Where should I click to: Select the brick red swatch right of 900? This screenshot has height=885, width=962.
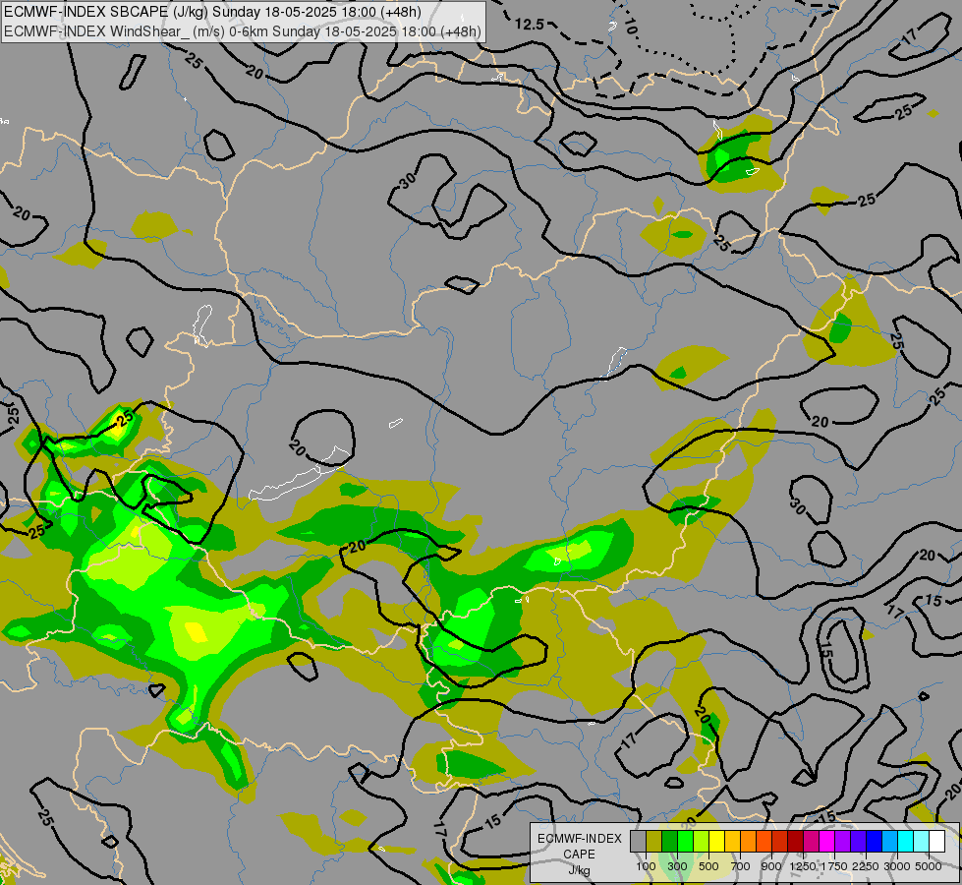point(780,842)
